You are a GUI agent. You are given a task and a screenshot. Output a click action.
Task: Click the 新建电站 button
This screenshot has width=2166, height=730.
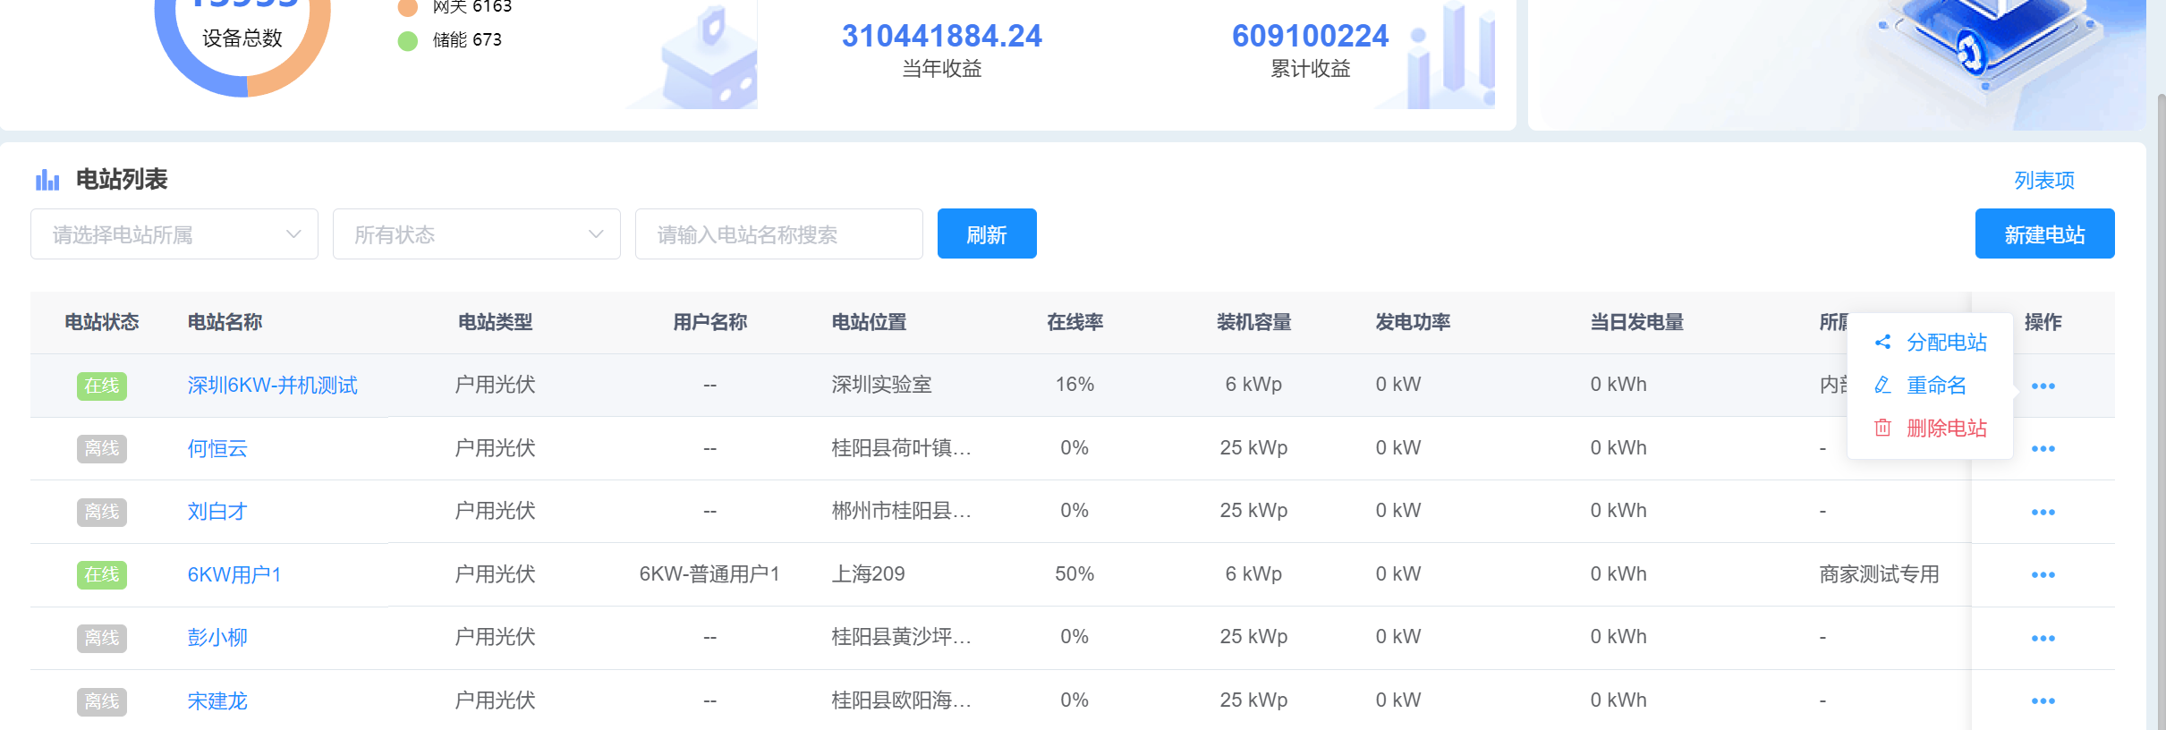(x=2044, y=233)
